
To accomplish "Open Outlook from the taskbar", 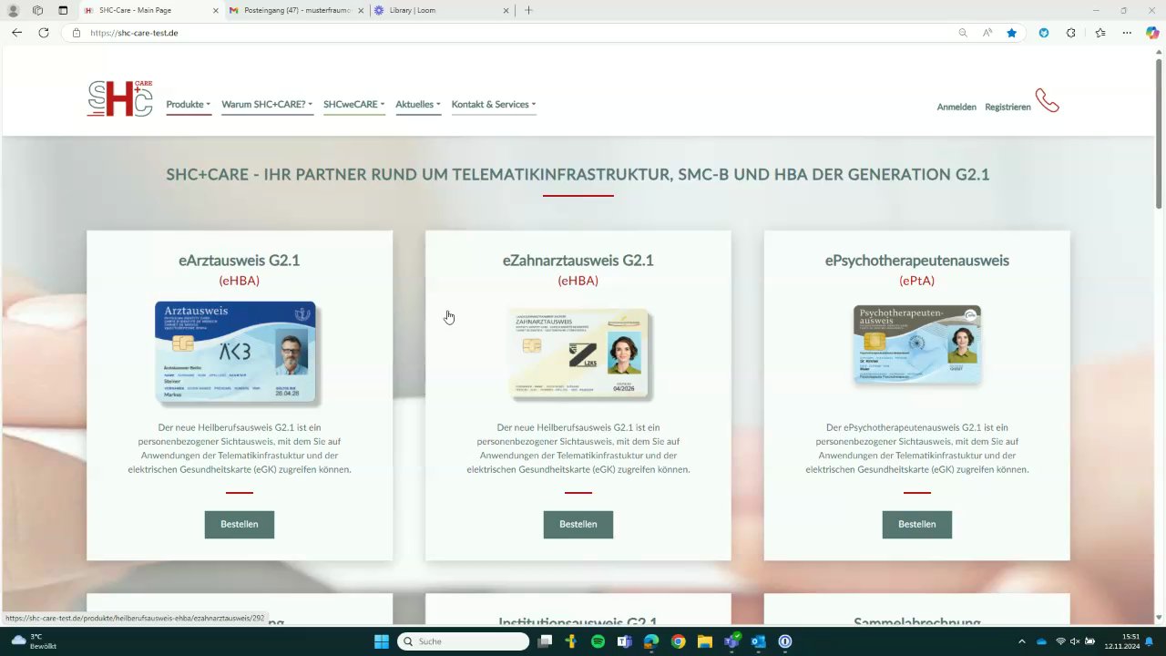I will (758, 641).
